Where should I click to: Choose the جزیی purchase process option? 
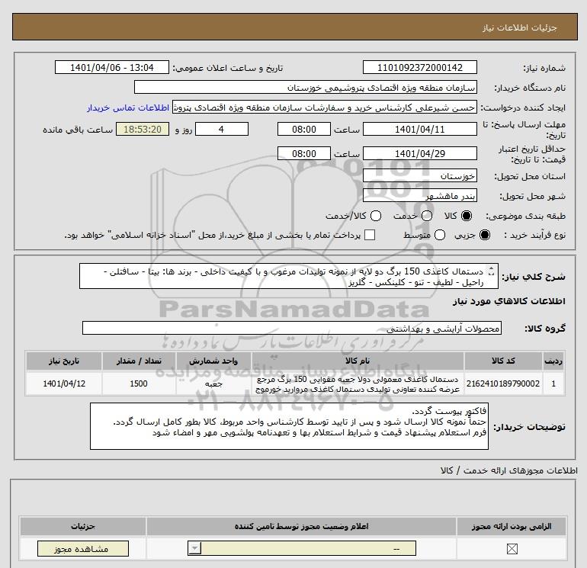click(x=484, y=235)
